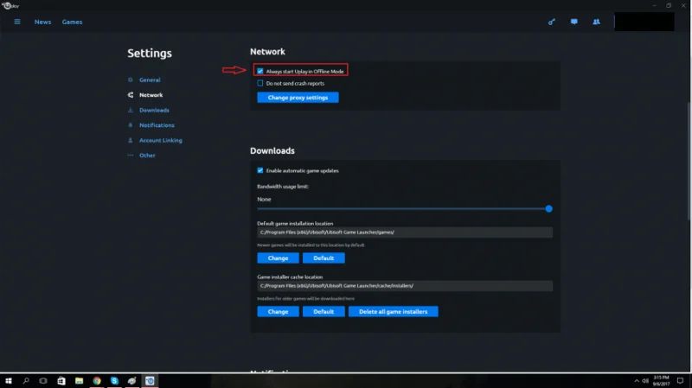This screenshot has height=388, width=692.
Task: Reset installer cache location to Default
Action: (324, 312)
